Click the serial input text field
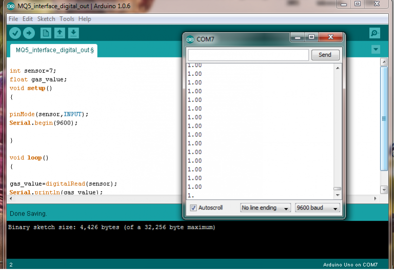Image resolution: width=394 pixels, height=270 pixels. 248,55
